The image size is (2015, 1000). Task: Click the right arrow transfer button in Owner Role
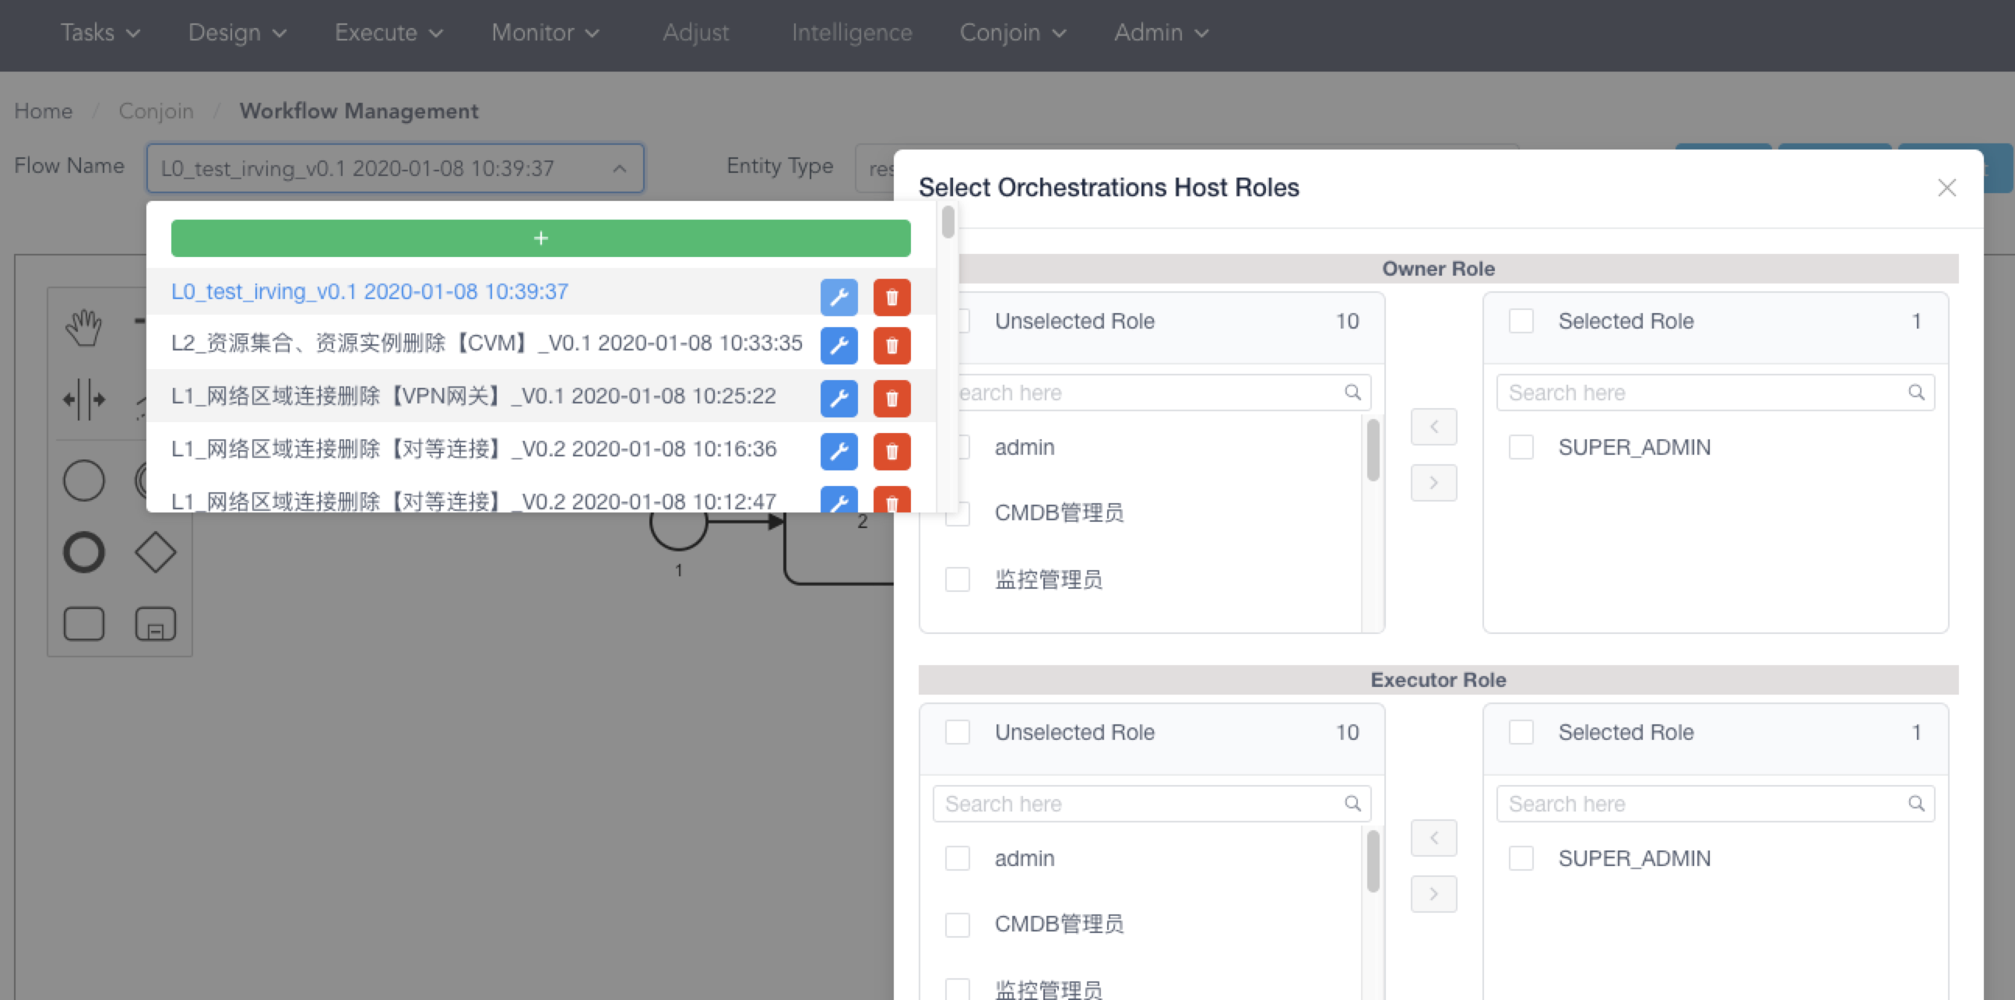coord(1433,483)
